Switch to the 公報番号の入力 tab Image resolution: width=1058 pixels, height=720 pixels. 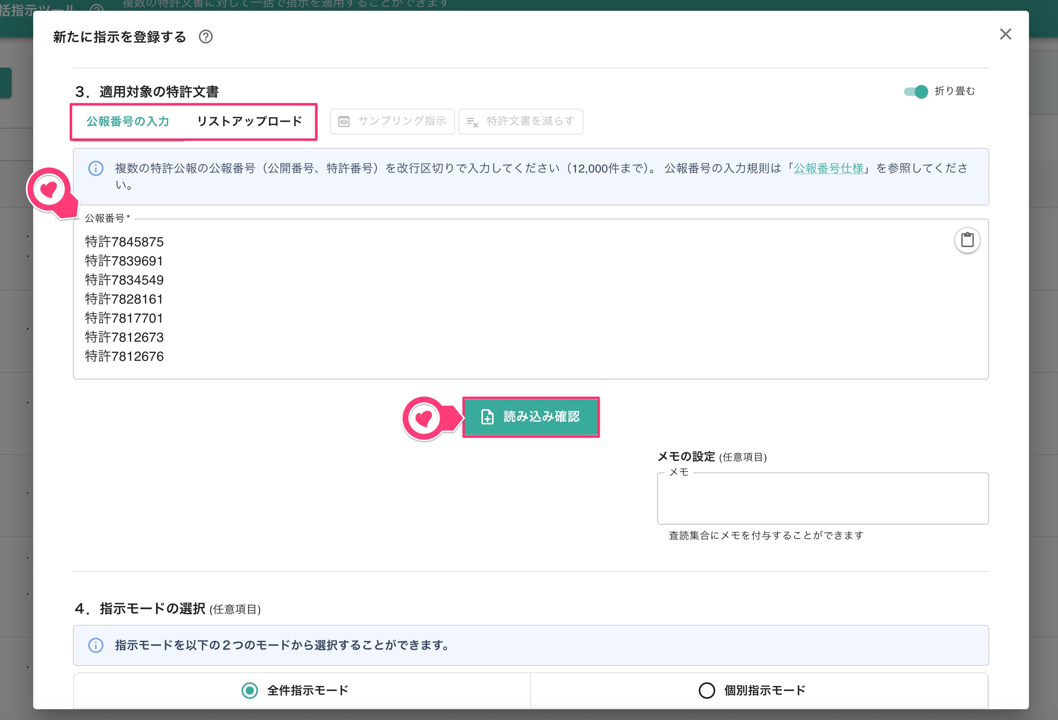coord(128,122)
